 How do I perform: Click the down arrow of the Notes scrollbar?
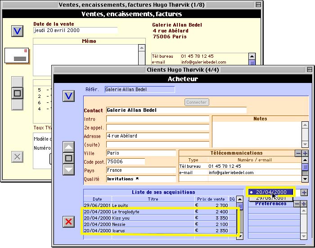point(305,144)
